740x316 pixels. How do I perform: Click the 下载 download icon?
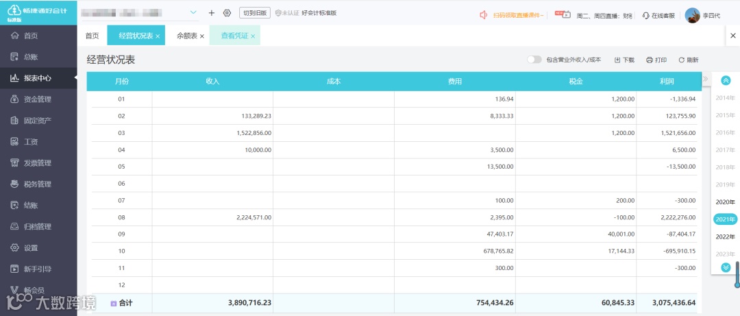point(617,60)
